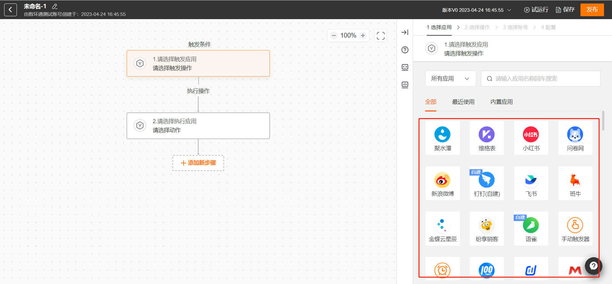The image size is (612, 284).
Task: Select the 最近使用 tab
Action: [x=463, y=102]
